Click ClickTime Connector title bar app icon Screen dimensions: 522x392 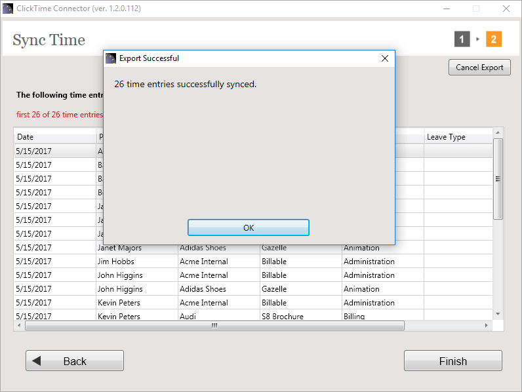click(x=8, y=9)
